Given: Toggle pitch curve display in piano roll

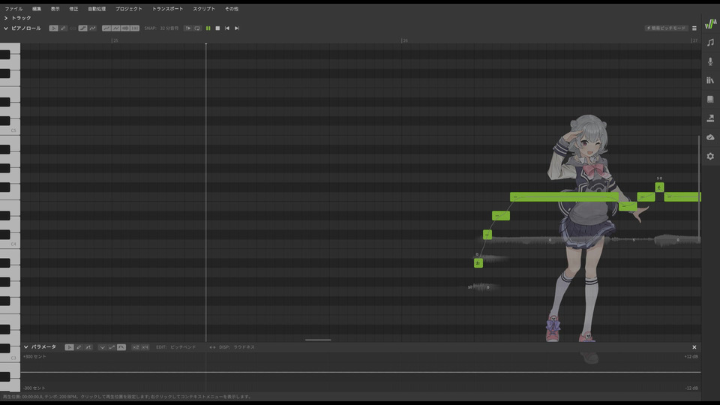Looking at the screenshot, I should 106,28.
